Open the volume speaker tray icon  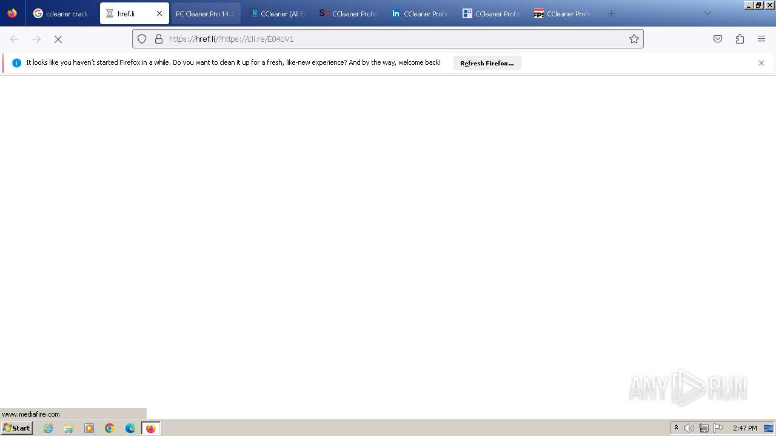coord(689,428)
